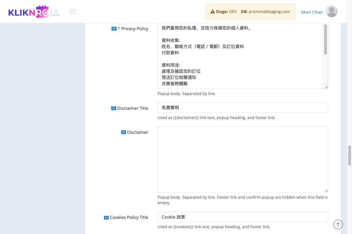Click the 'Disclaimer Title' label
The height and width of the screenshot is (234, 352).
(x=133, y=108)
